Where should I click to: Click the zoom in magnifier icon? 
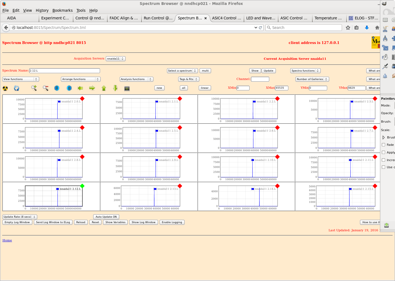click(x=34, y=88)
